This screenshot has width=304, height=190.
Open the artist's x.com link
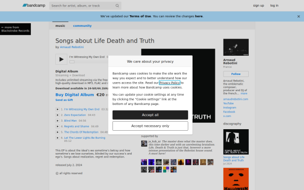tap(227, 116)
